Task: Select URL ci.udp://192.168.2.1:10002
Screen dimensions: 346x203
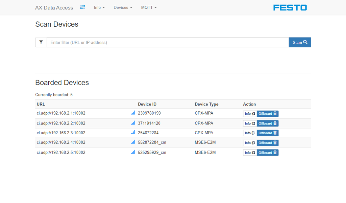Action: (61, 113)
